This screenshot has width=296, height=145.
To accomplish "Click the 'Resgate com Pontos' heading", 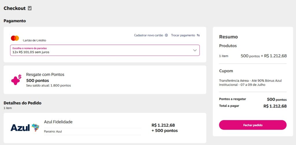I will [45, 74].
